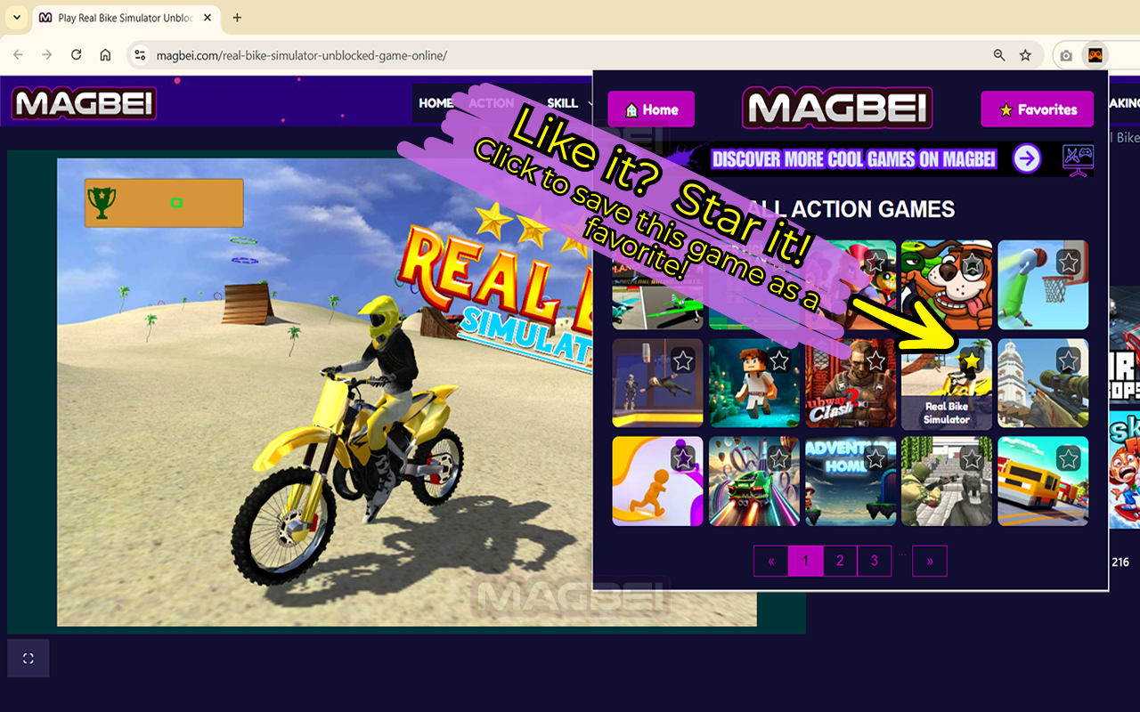The image size is (1140, 712).
Task: Go to the previous page of games
Action: click(771, 561)
